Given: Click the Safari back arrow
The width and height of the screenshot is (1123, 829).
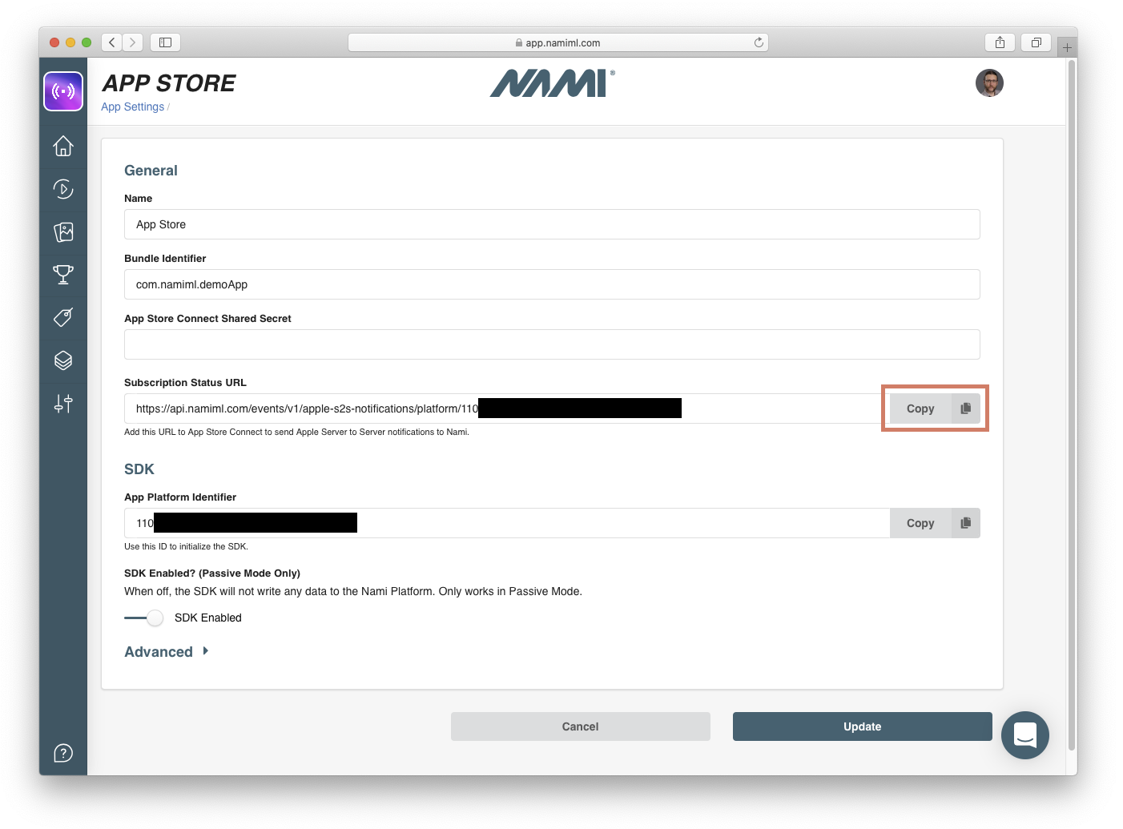Looking at the screenshot, I should pos(112,42).
